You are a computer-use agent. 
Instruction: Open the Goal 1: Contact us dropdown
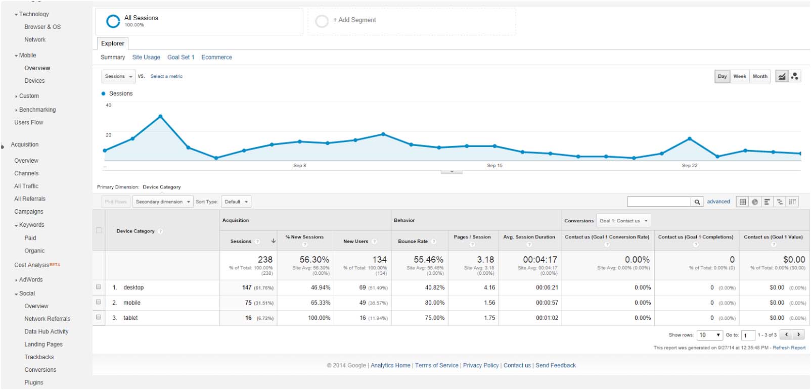[x=623, y=221]
